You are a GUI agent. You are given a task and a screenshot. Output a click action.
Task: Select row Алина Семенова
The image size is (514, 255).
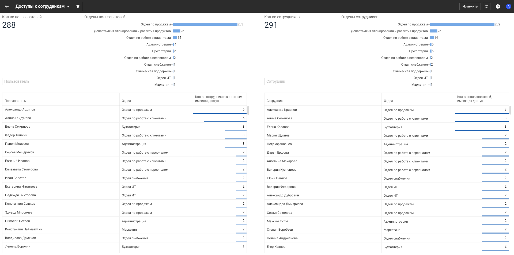click(x=386, y=118)
